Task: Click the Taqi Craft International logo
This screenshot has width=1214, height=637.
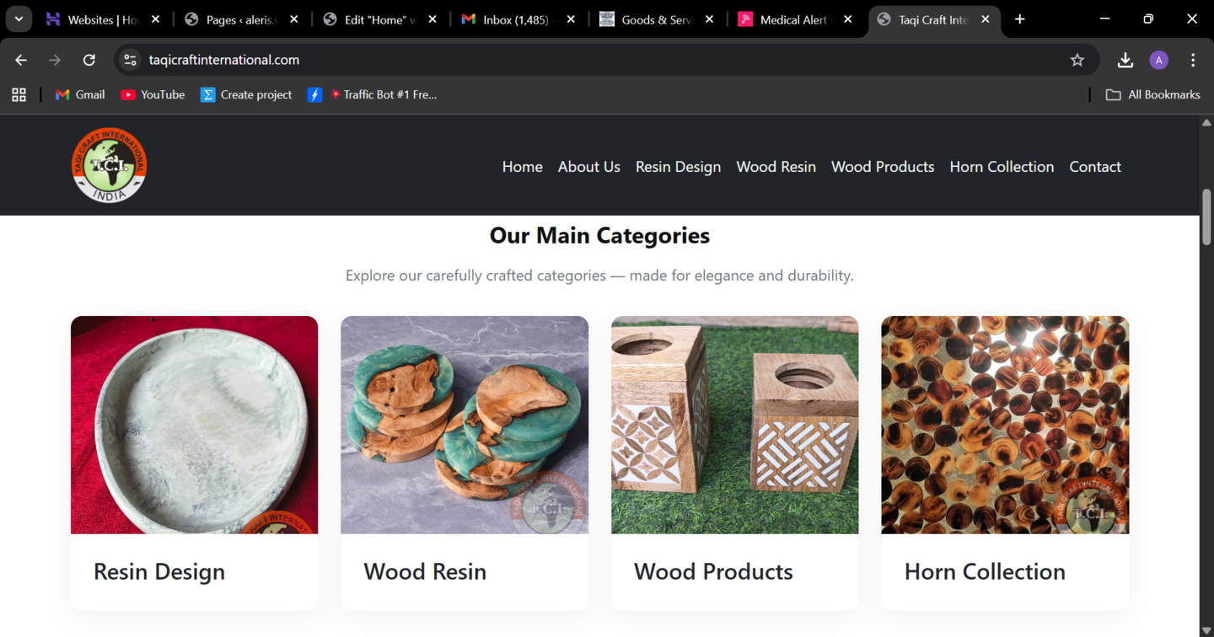Action: (109, 165)
